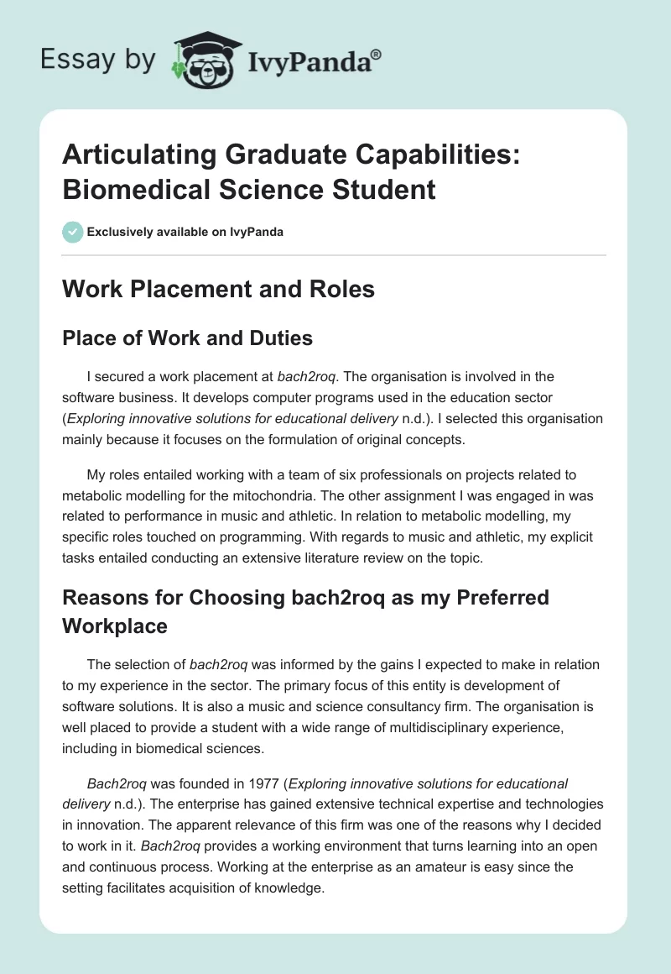Click "Exclusively available on IvyPanda" label

[x=186, y=232]
